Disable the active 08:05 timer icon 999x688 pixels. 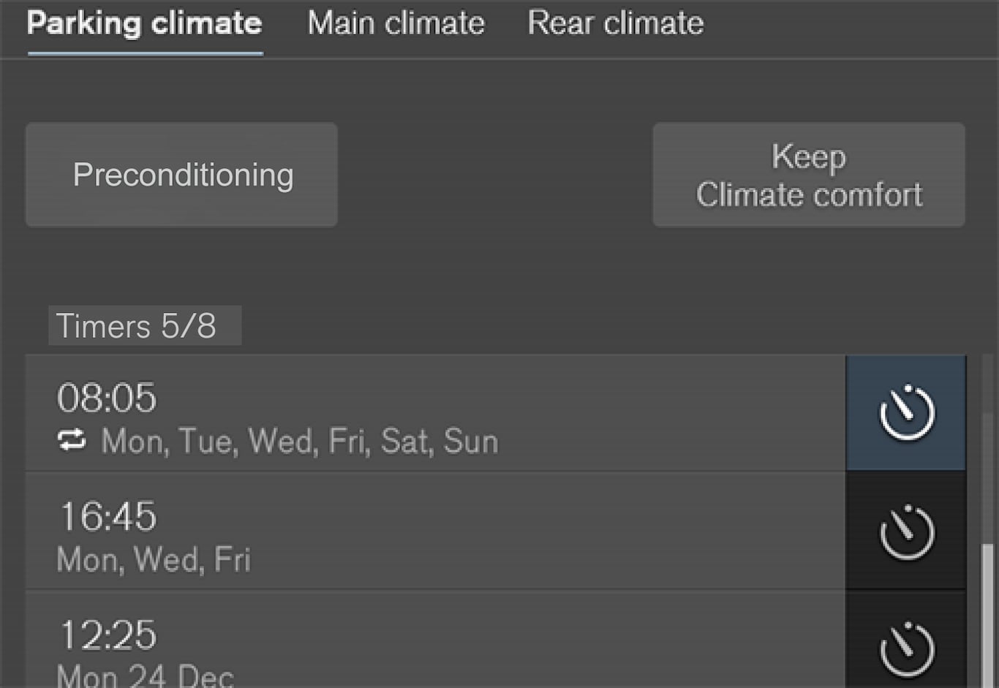(x=906, y=413)
